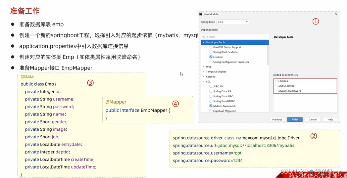Image resolution: width=347 pixels, height=178 pixels.
Task: Select MyBatis Framework entry in Added dependencies
Action: 289,91
